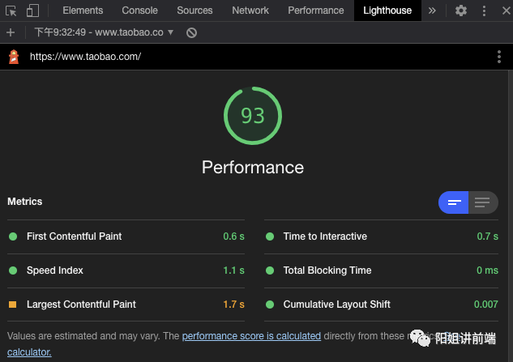This screenshot has width=513, height=362.
Task: Open the DevTools customize three-dot menu
Action: click(484, 11)
